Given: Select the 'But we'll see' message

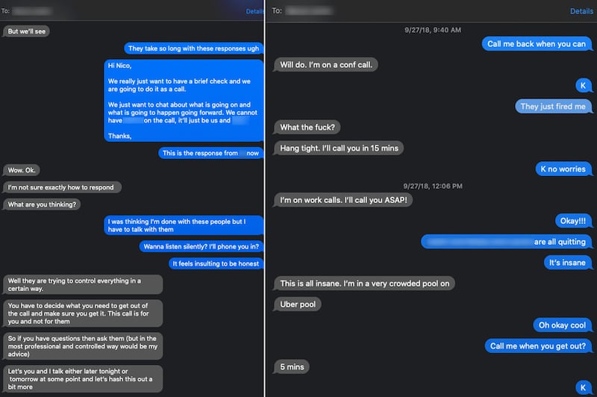Looking at the screenshot, I should click(27, 31).
